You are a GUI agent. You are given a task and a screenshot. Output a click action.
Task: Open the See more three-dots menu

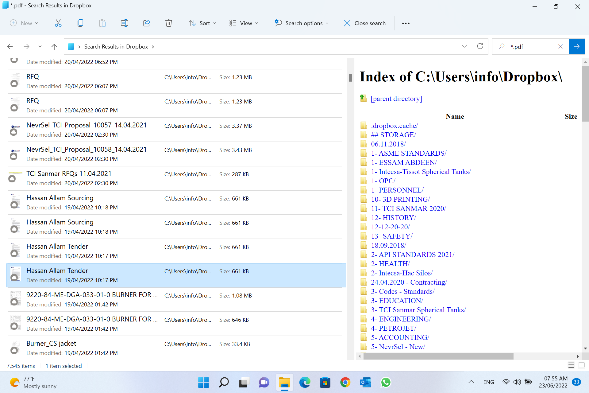[x=406, y=23]
